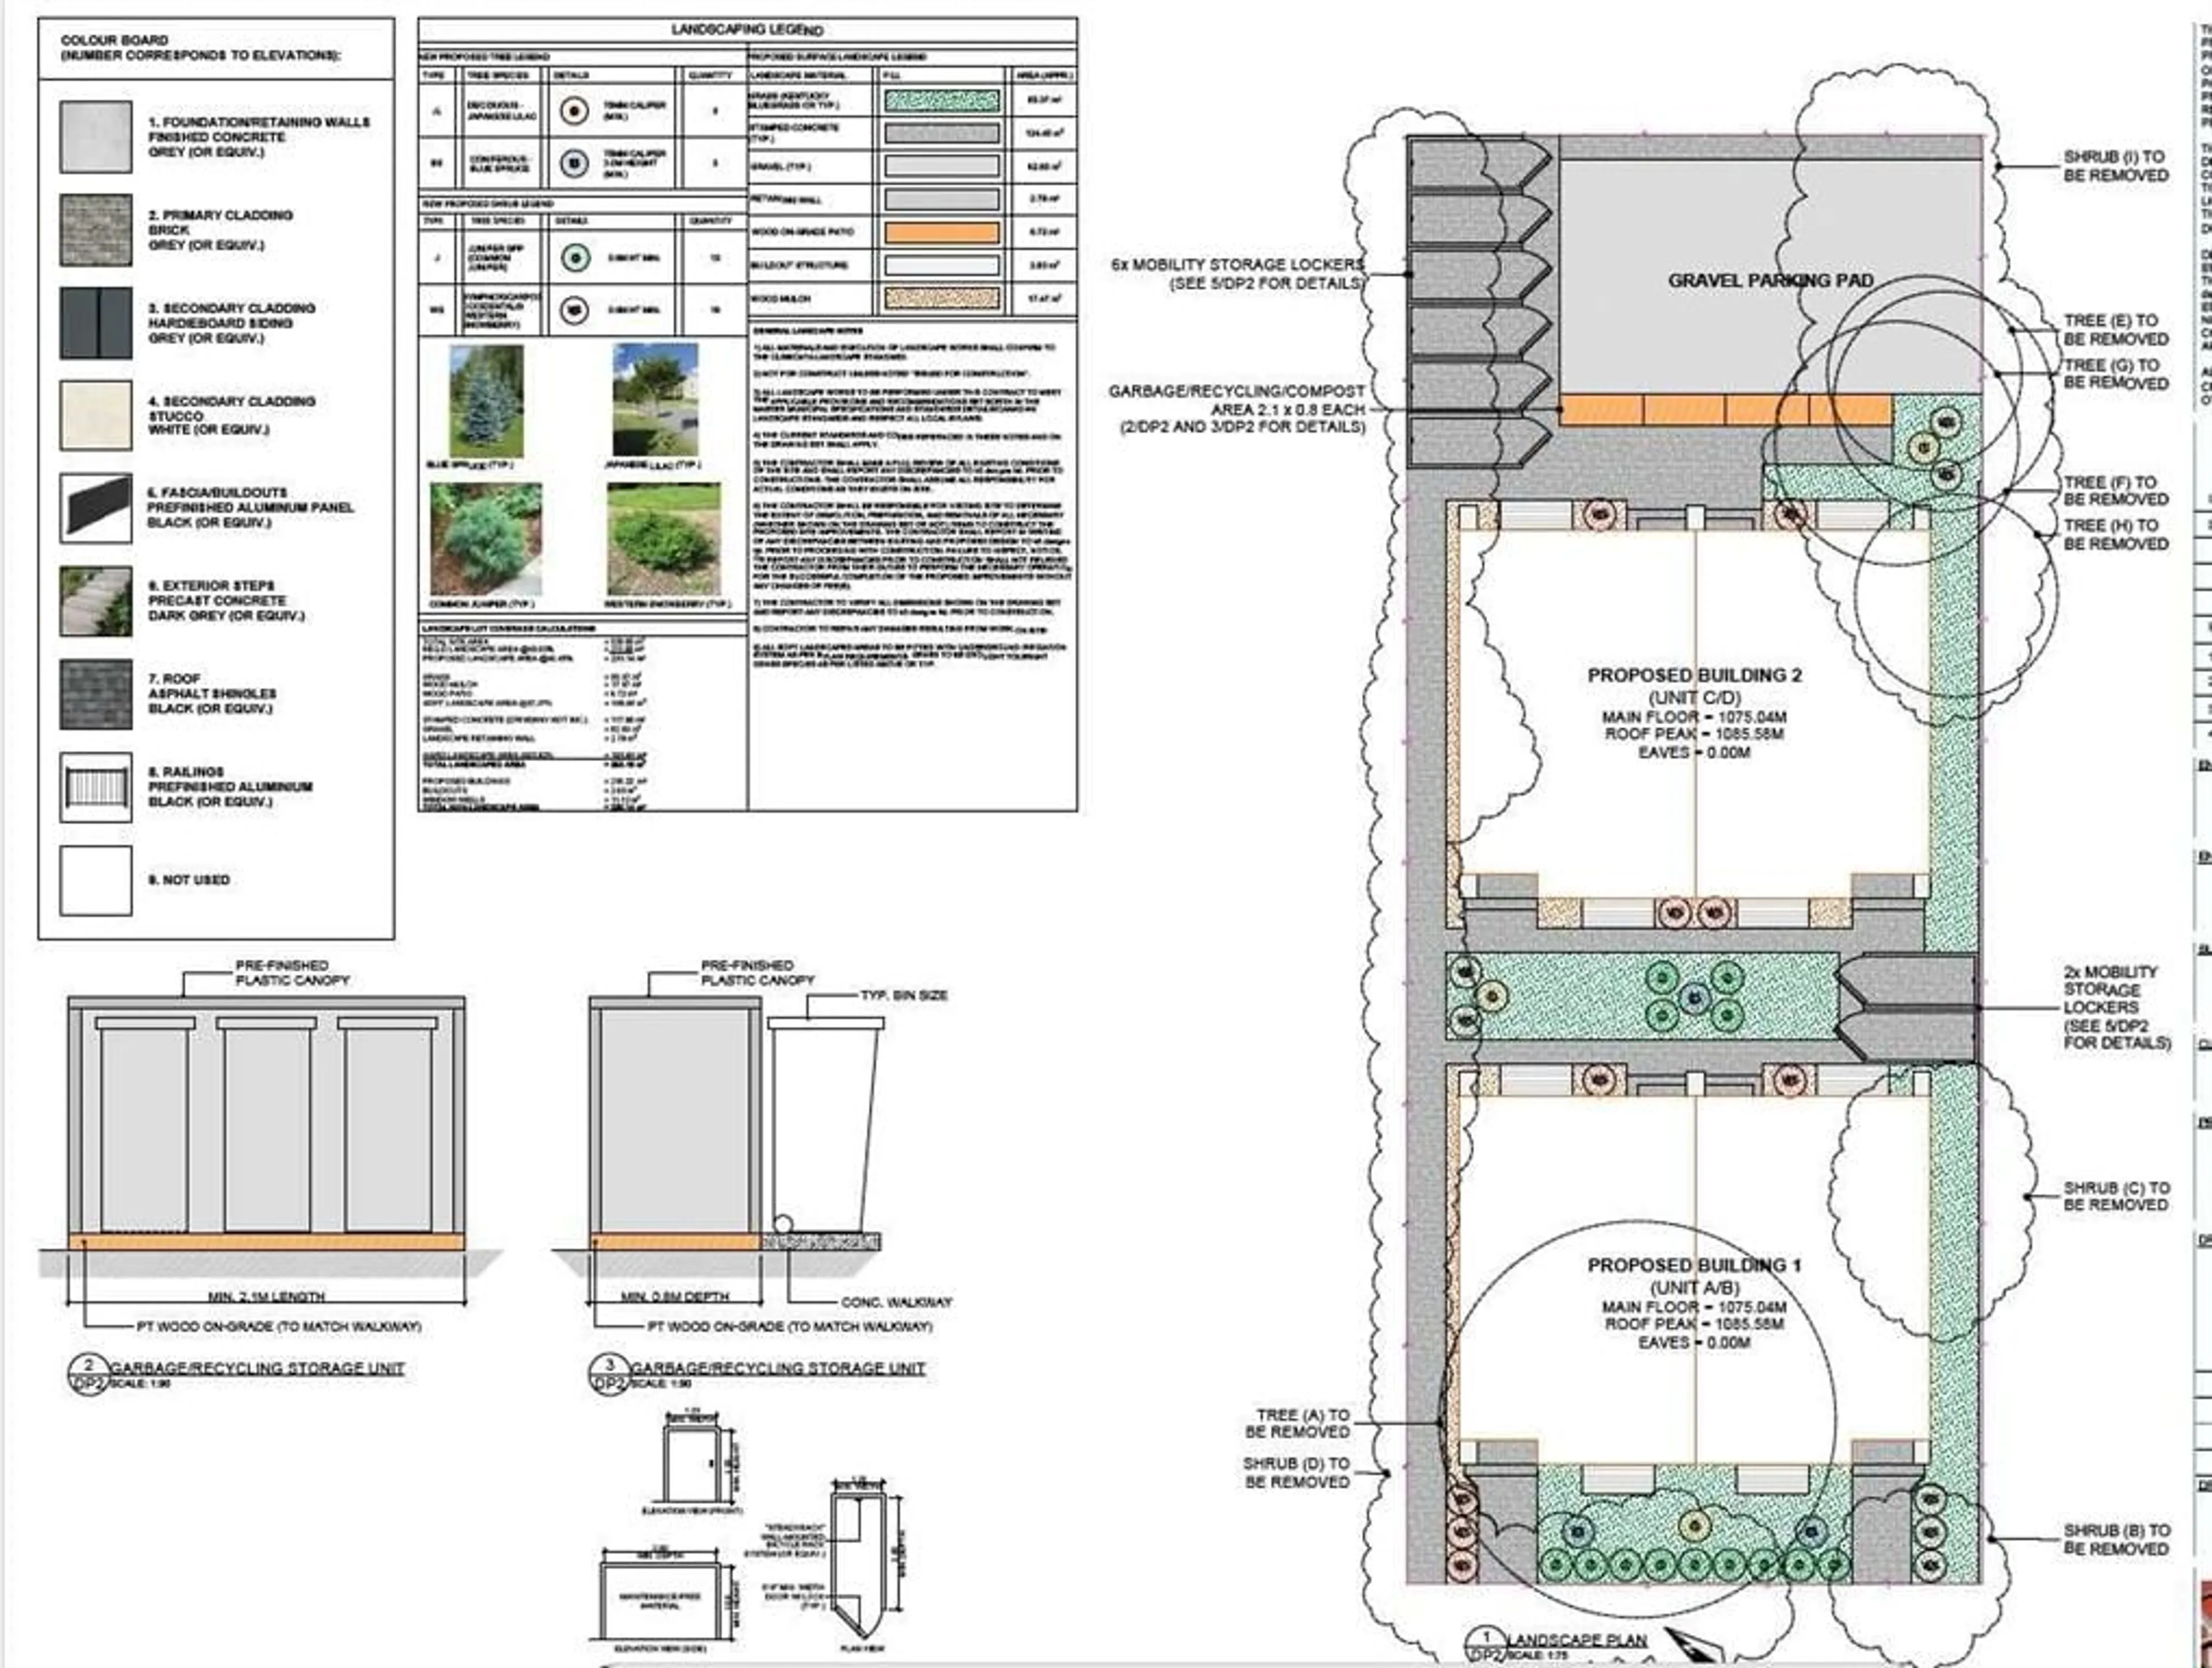Click the Shrub (I) To Be Removed label

pos(2116,166)
